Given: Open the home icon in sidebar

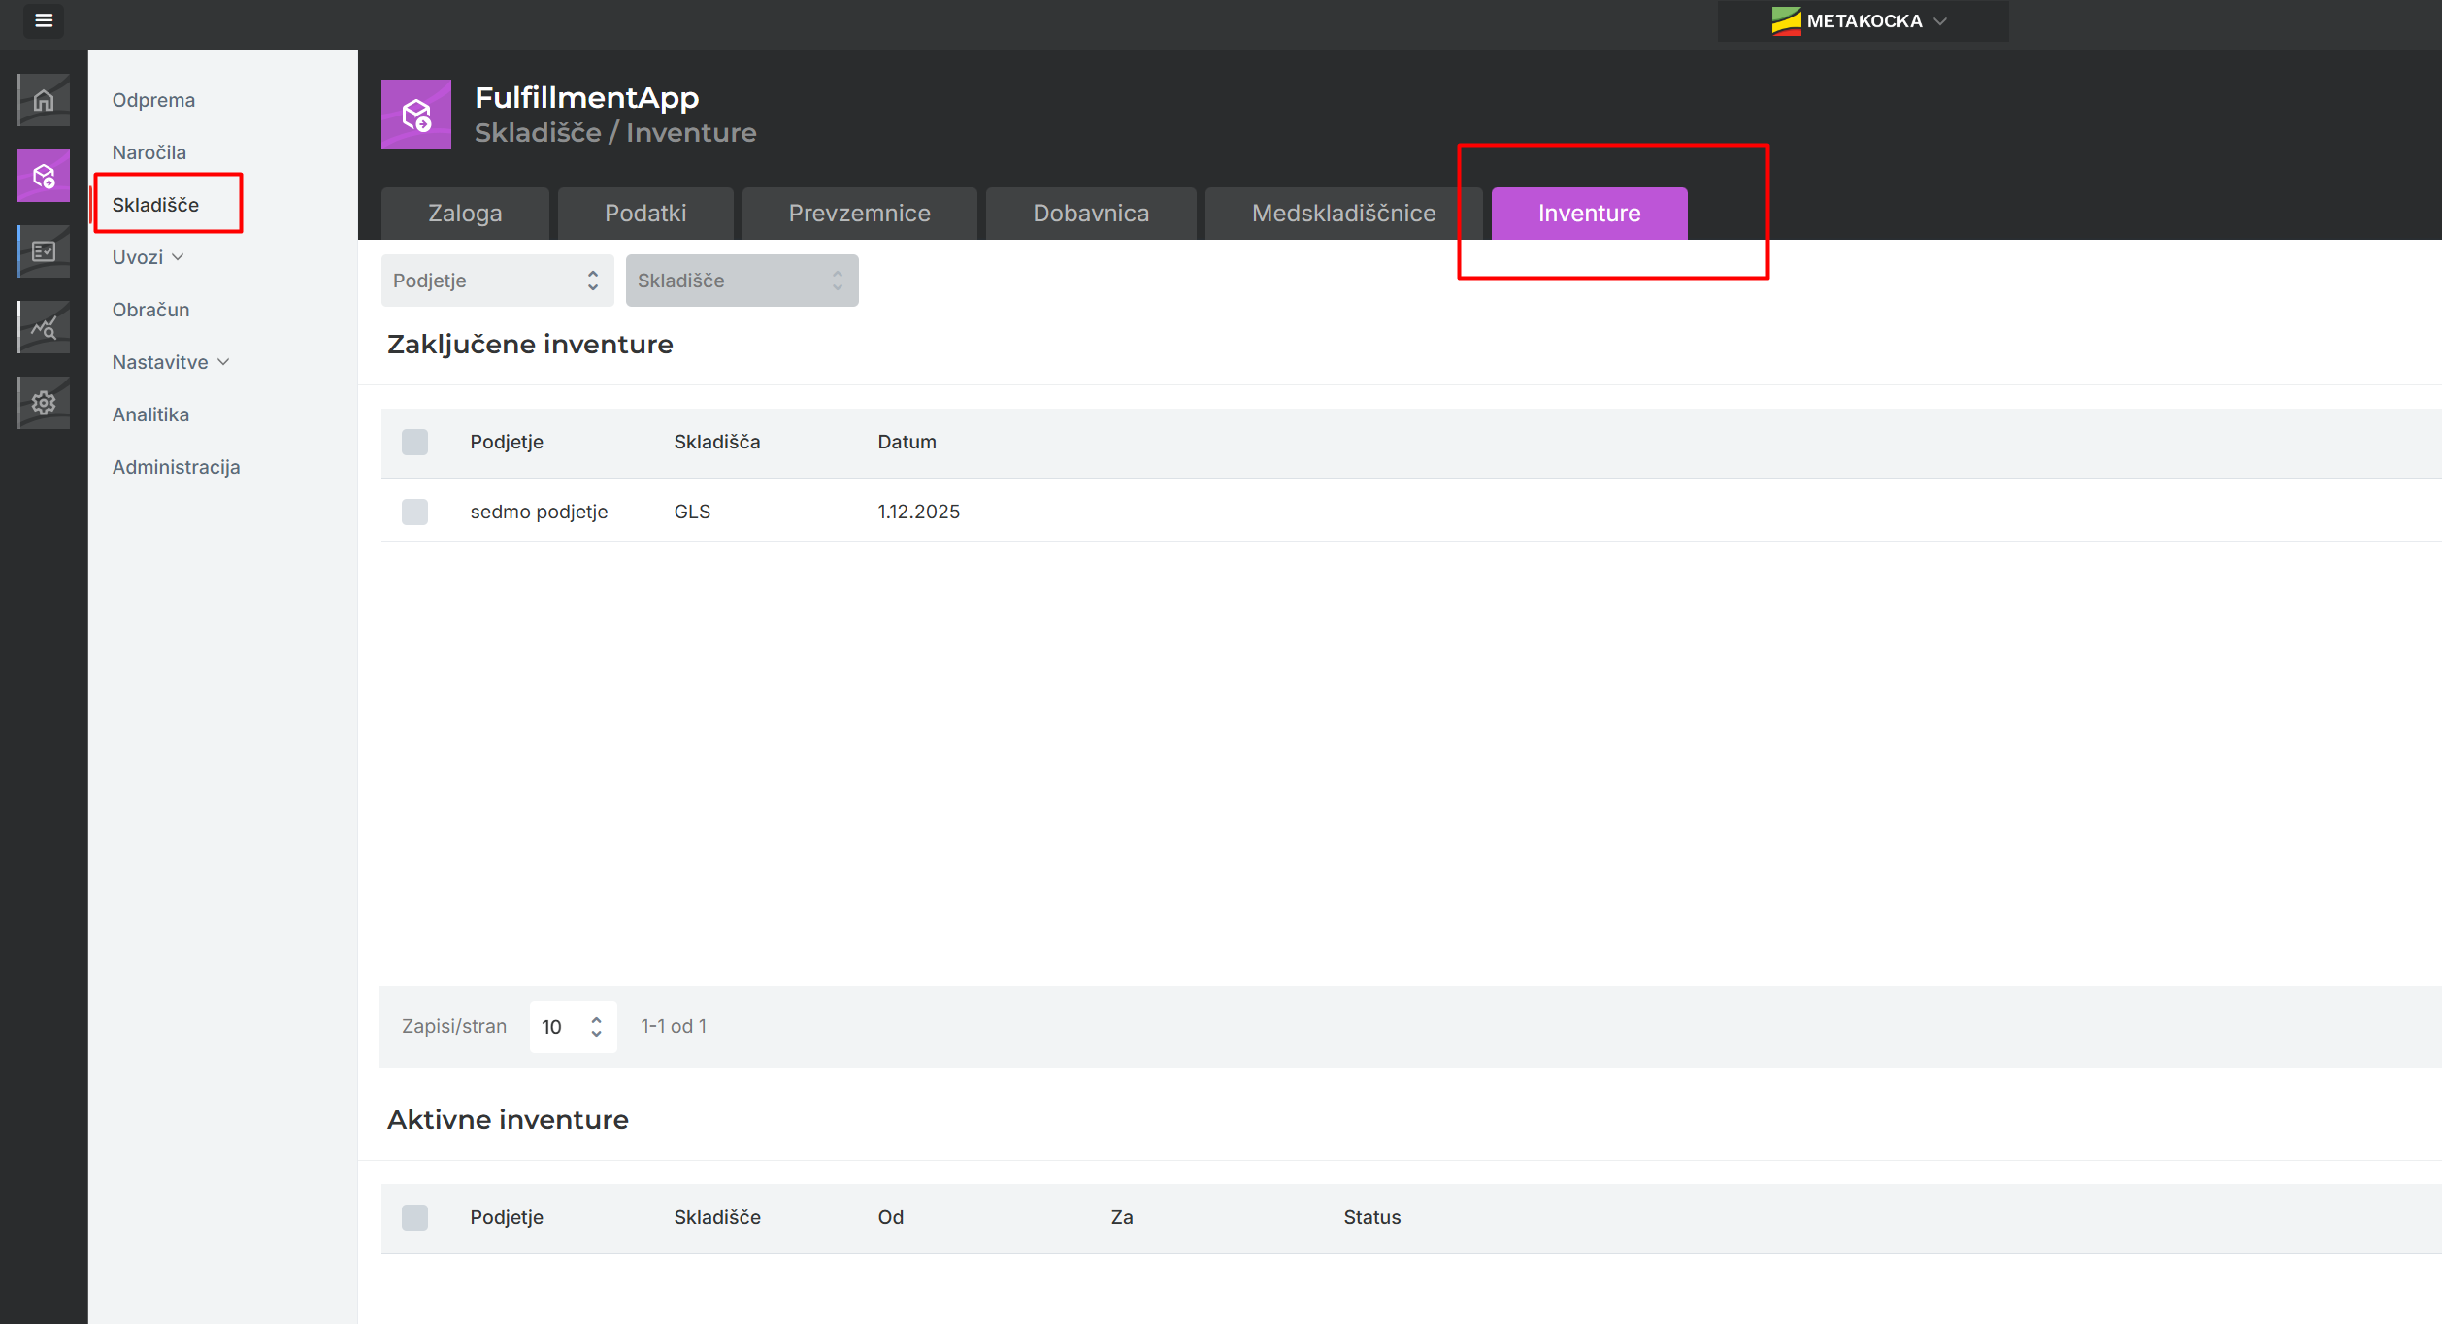Looking at the screenshot, I should [x=44, y=100].
